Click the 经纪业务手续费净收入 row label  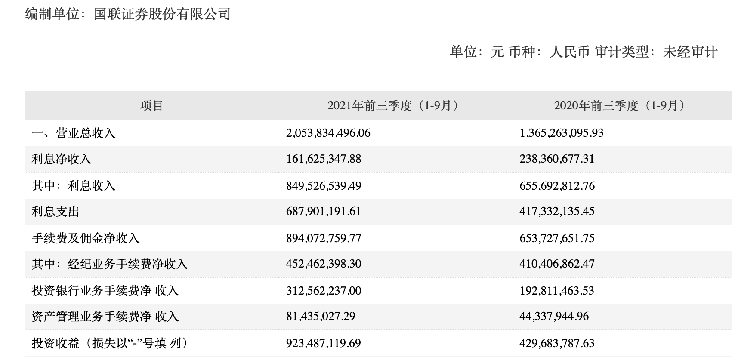click(x=110, y=264)
